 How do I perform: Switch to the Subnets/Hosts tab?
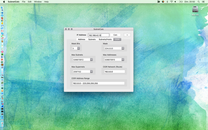[x=105, y=40]
